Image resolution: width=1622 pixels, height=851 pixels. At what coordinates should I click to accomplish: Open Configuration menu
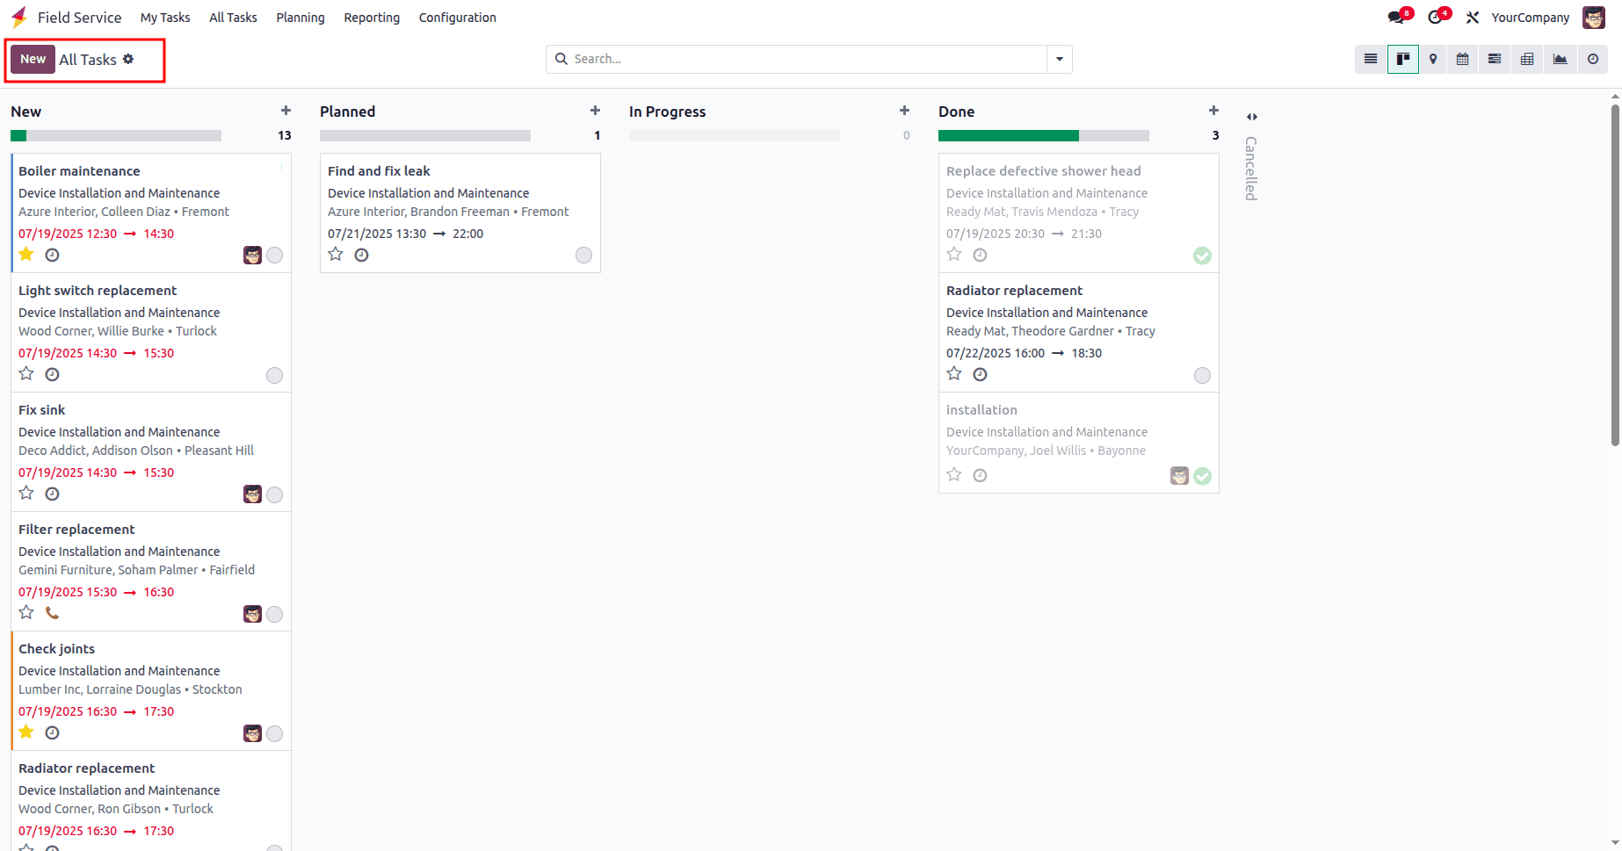click(x=457, y=18)
